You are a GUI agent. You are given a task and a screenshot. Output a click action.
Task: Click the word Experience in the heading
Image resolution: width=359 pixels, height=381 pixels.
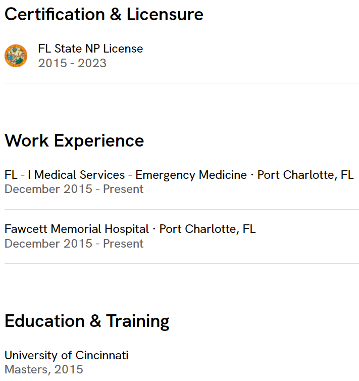click(x=99, y=141)
